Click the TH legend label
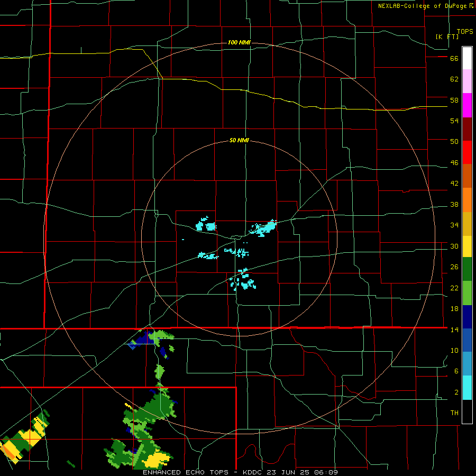Image resolution: width=476 pixels, height=476 pixels. click(x=454, y=413)
